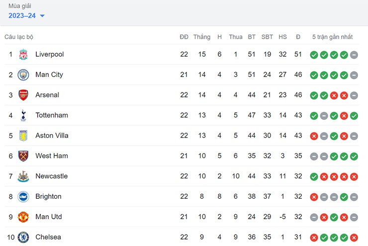Click the Thắng column header
368x246 pixels.
tap(202, 37)
